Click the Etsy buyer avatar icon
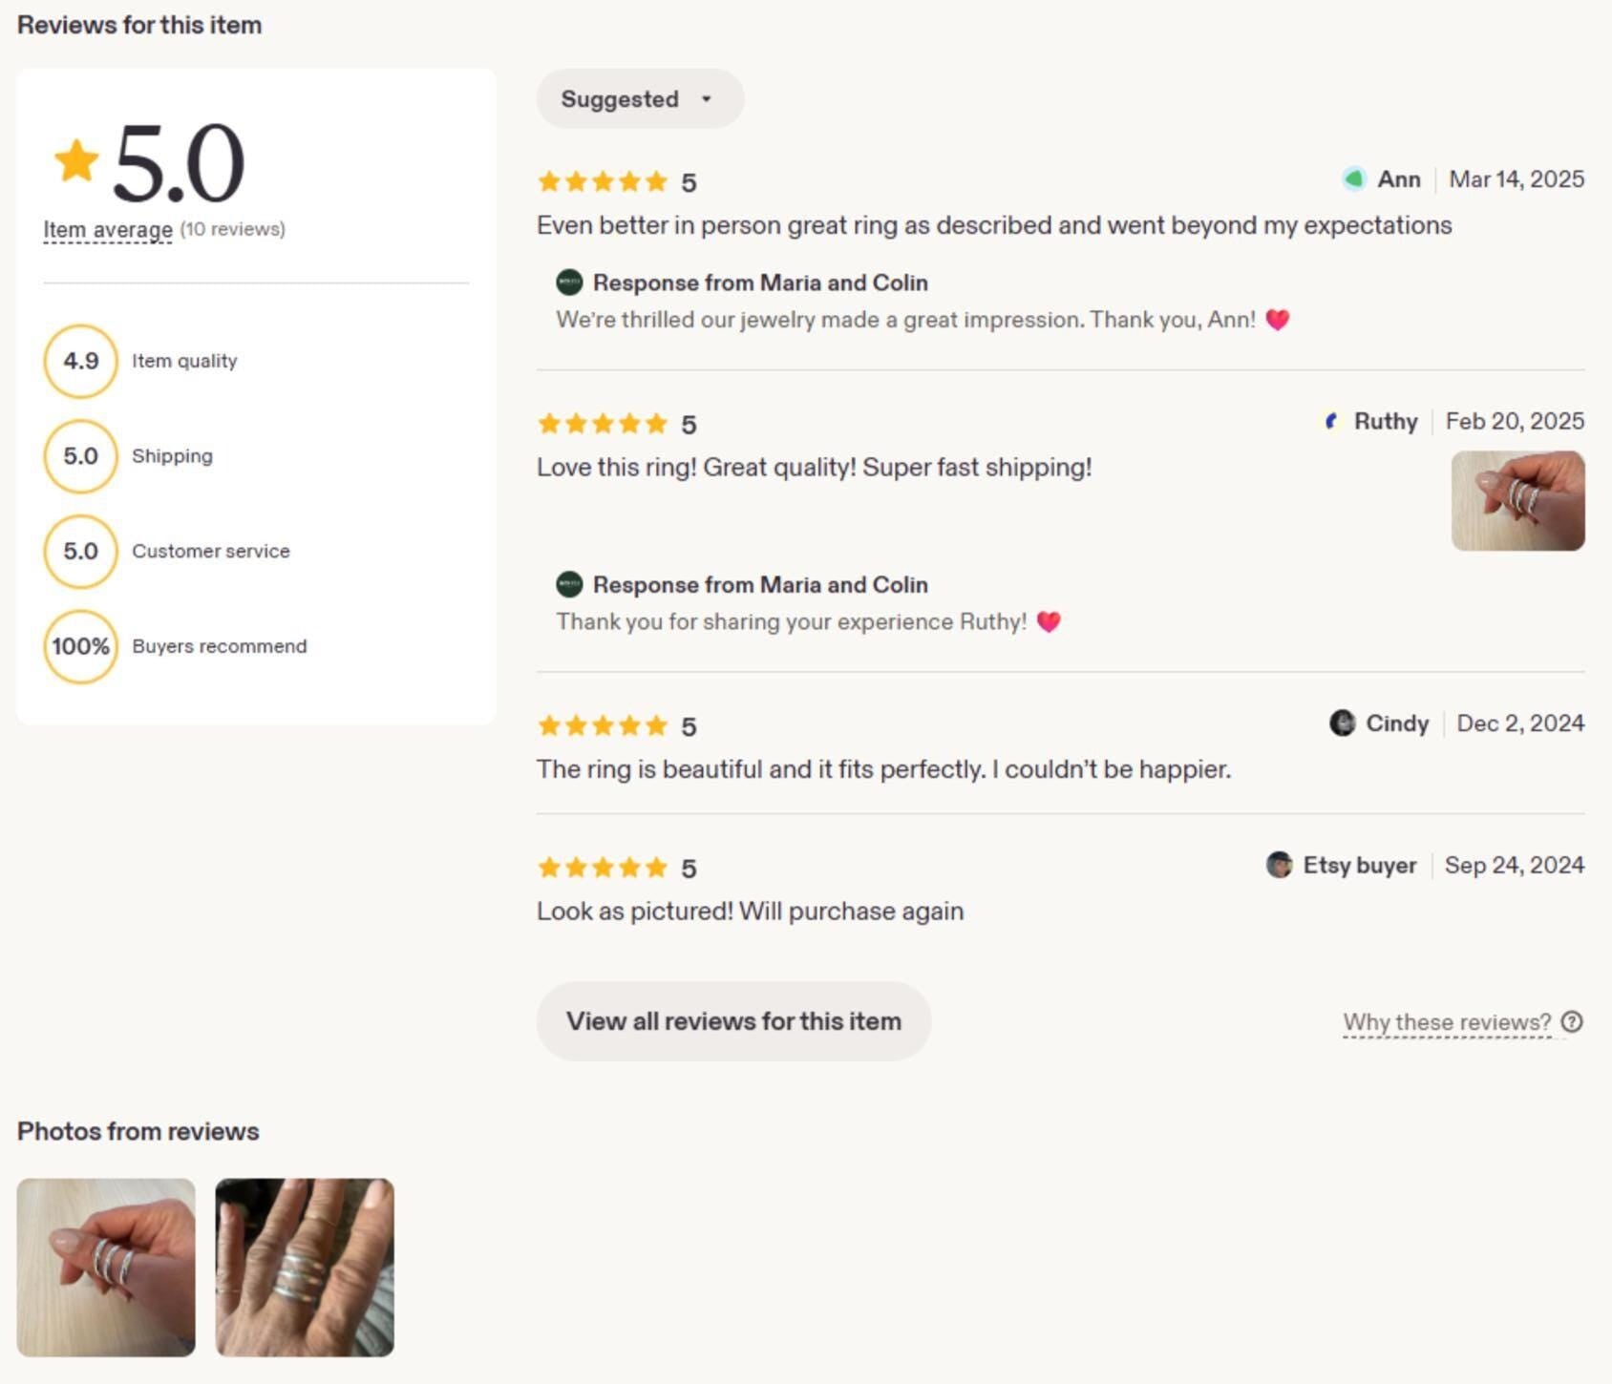This screenshot has width=1612, height=1384. 1279,865
